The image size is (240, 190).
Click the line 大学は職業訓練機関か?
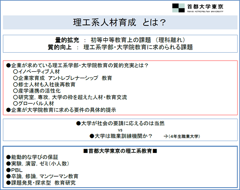coord(121,136)
